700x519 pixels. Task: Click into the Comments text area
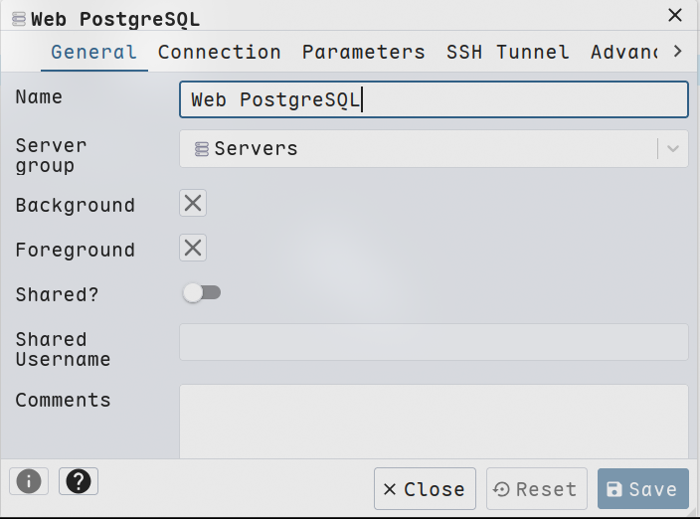click(x=434, y=421)
